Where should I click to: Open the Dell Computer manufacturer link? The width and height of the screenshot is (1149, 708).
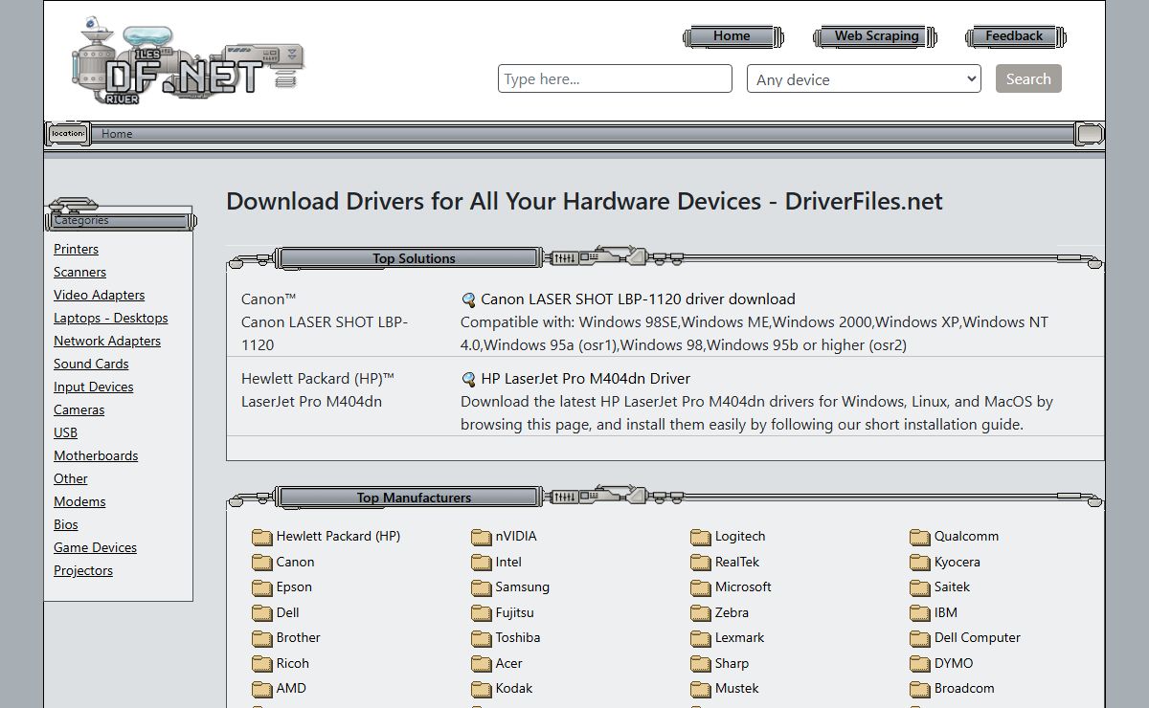[x=978, y=638]
